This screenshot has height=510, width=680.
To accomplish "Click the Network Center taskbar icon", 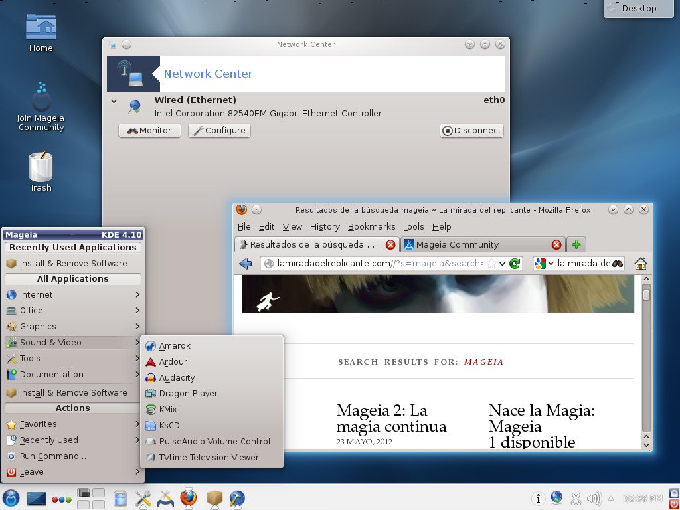I will tap(237, 499).
